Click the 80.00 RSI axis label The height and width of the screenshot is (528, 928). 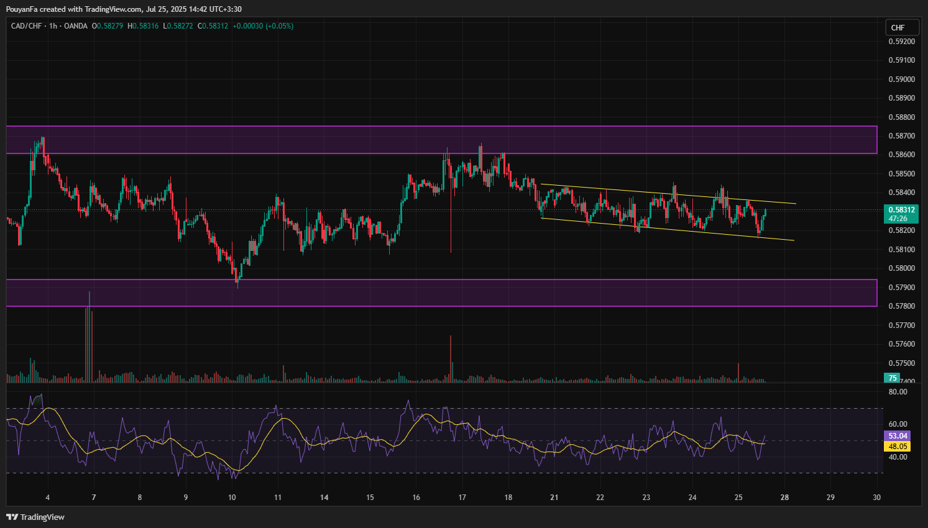click(898, 392)
